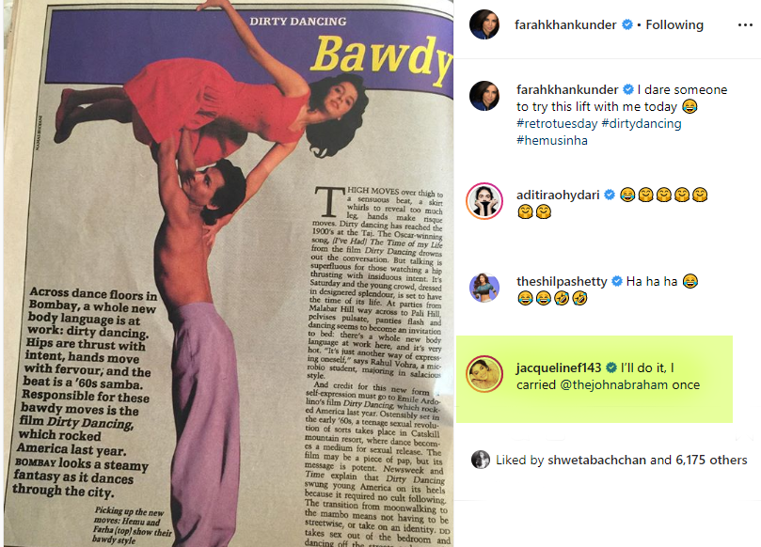Open the #retrotuesday hashtag
Viewport: 761px width, 547px height.
pos(557,124)
